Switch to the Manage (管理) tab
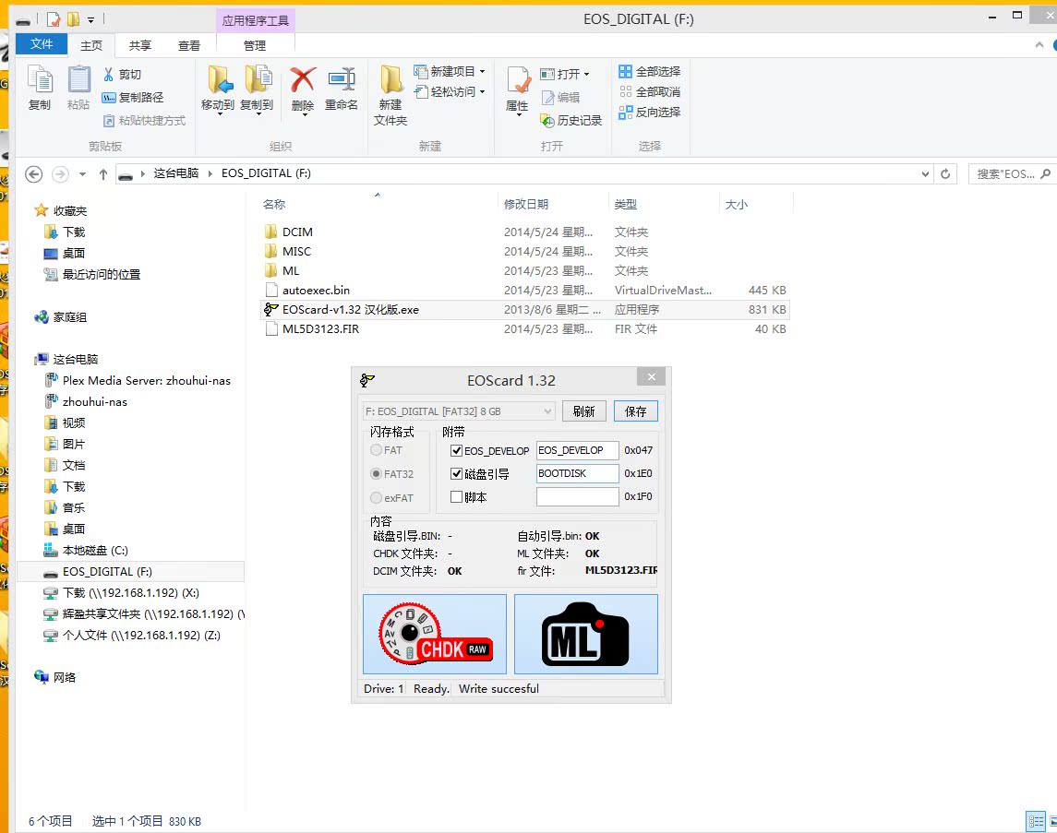The width and height of the screenshot is (1057, 833). pos(255,45)
